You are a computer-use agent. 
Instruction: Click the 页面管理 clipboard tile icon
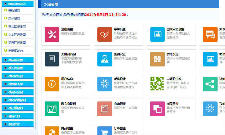[x=104, y=109]
